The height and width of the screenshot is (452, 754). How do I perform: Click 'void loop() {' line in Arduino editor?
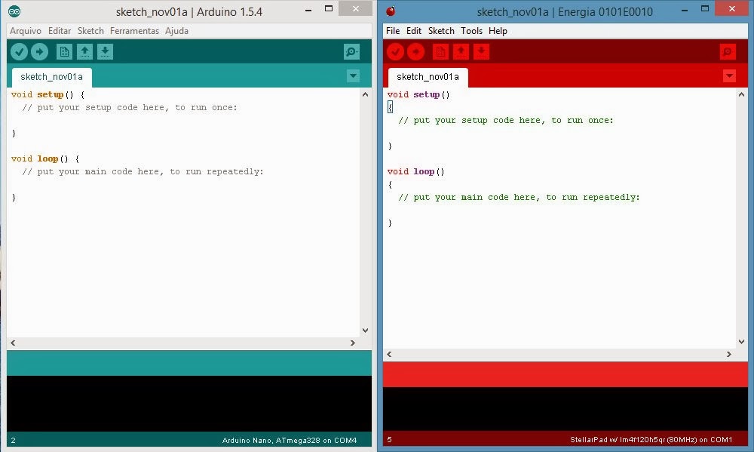[45, 159]
